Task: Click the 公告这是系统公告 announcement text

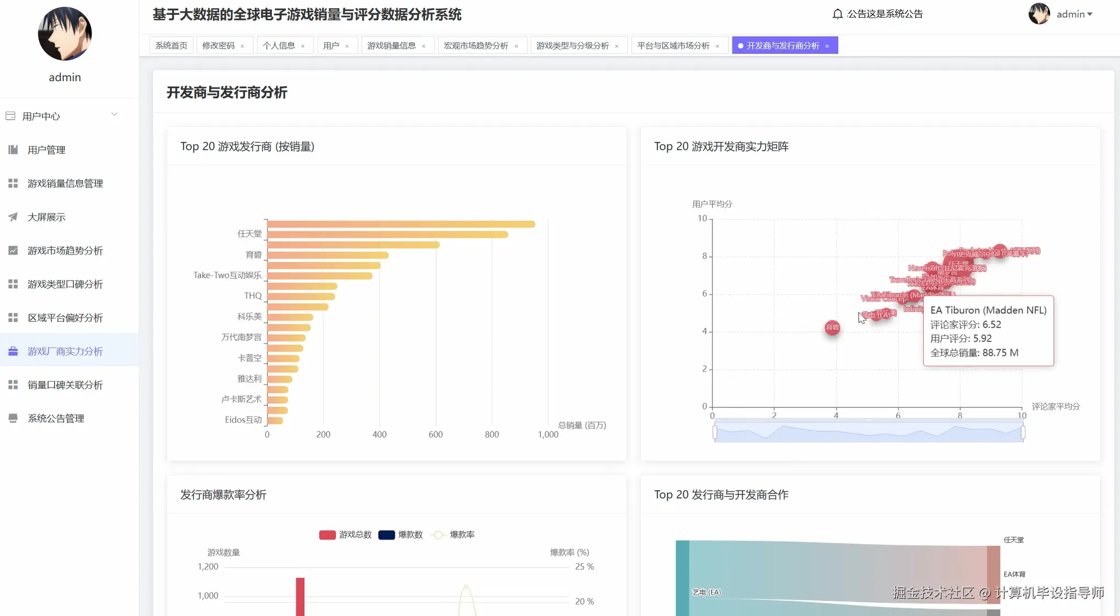Action: pos(883,14)
